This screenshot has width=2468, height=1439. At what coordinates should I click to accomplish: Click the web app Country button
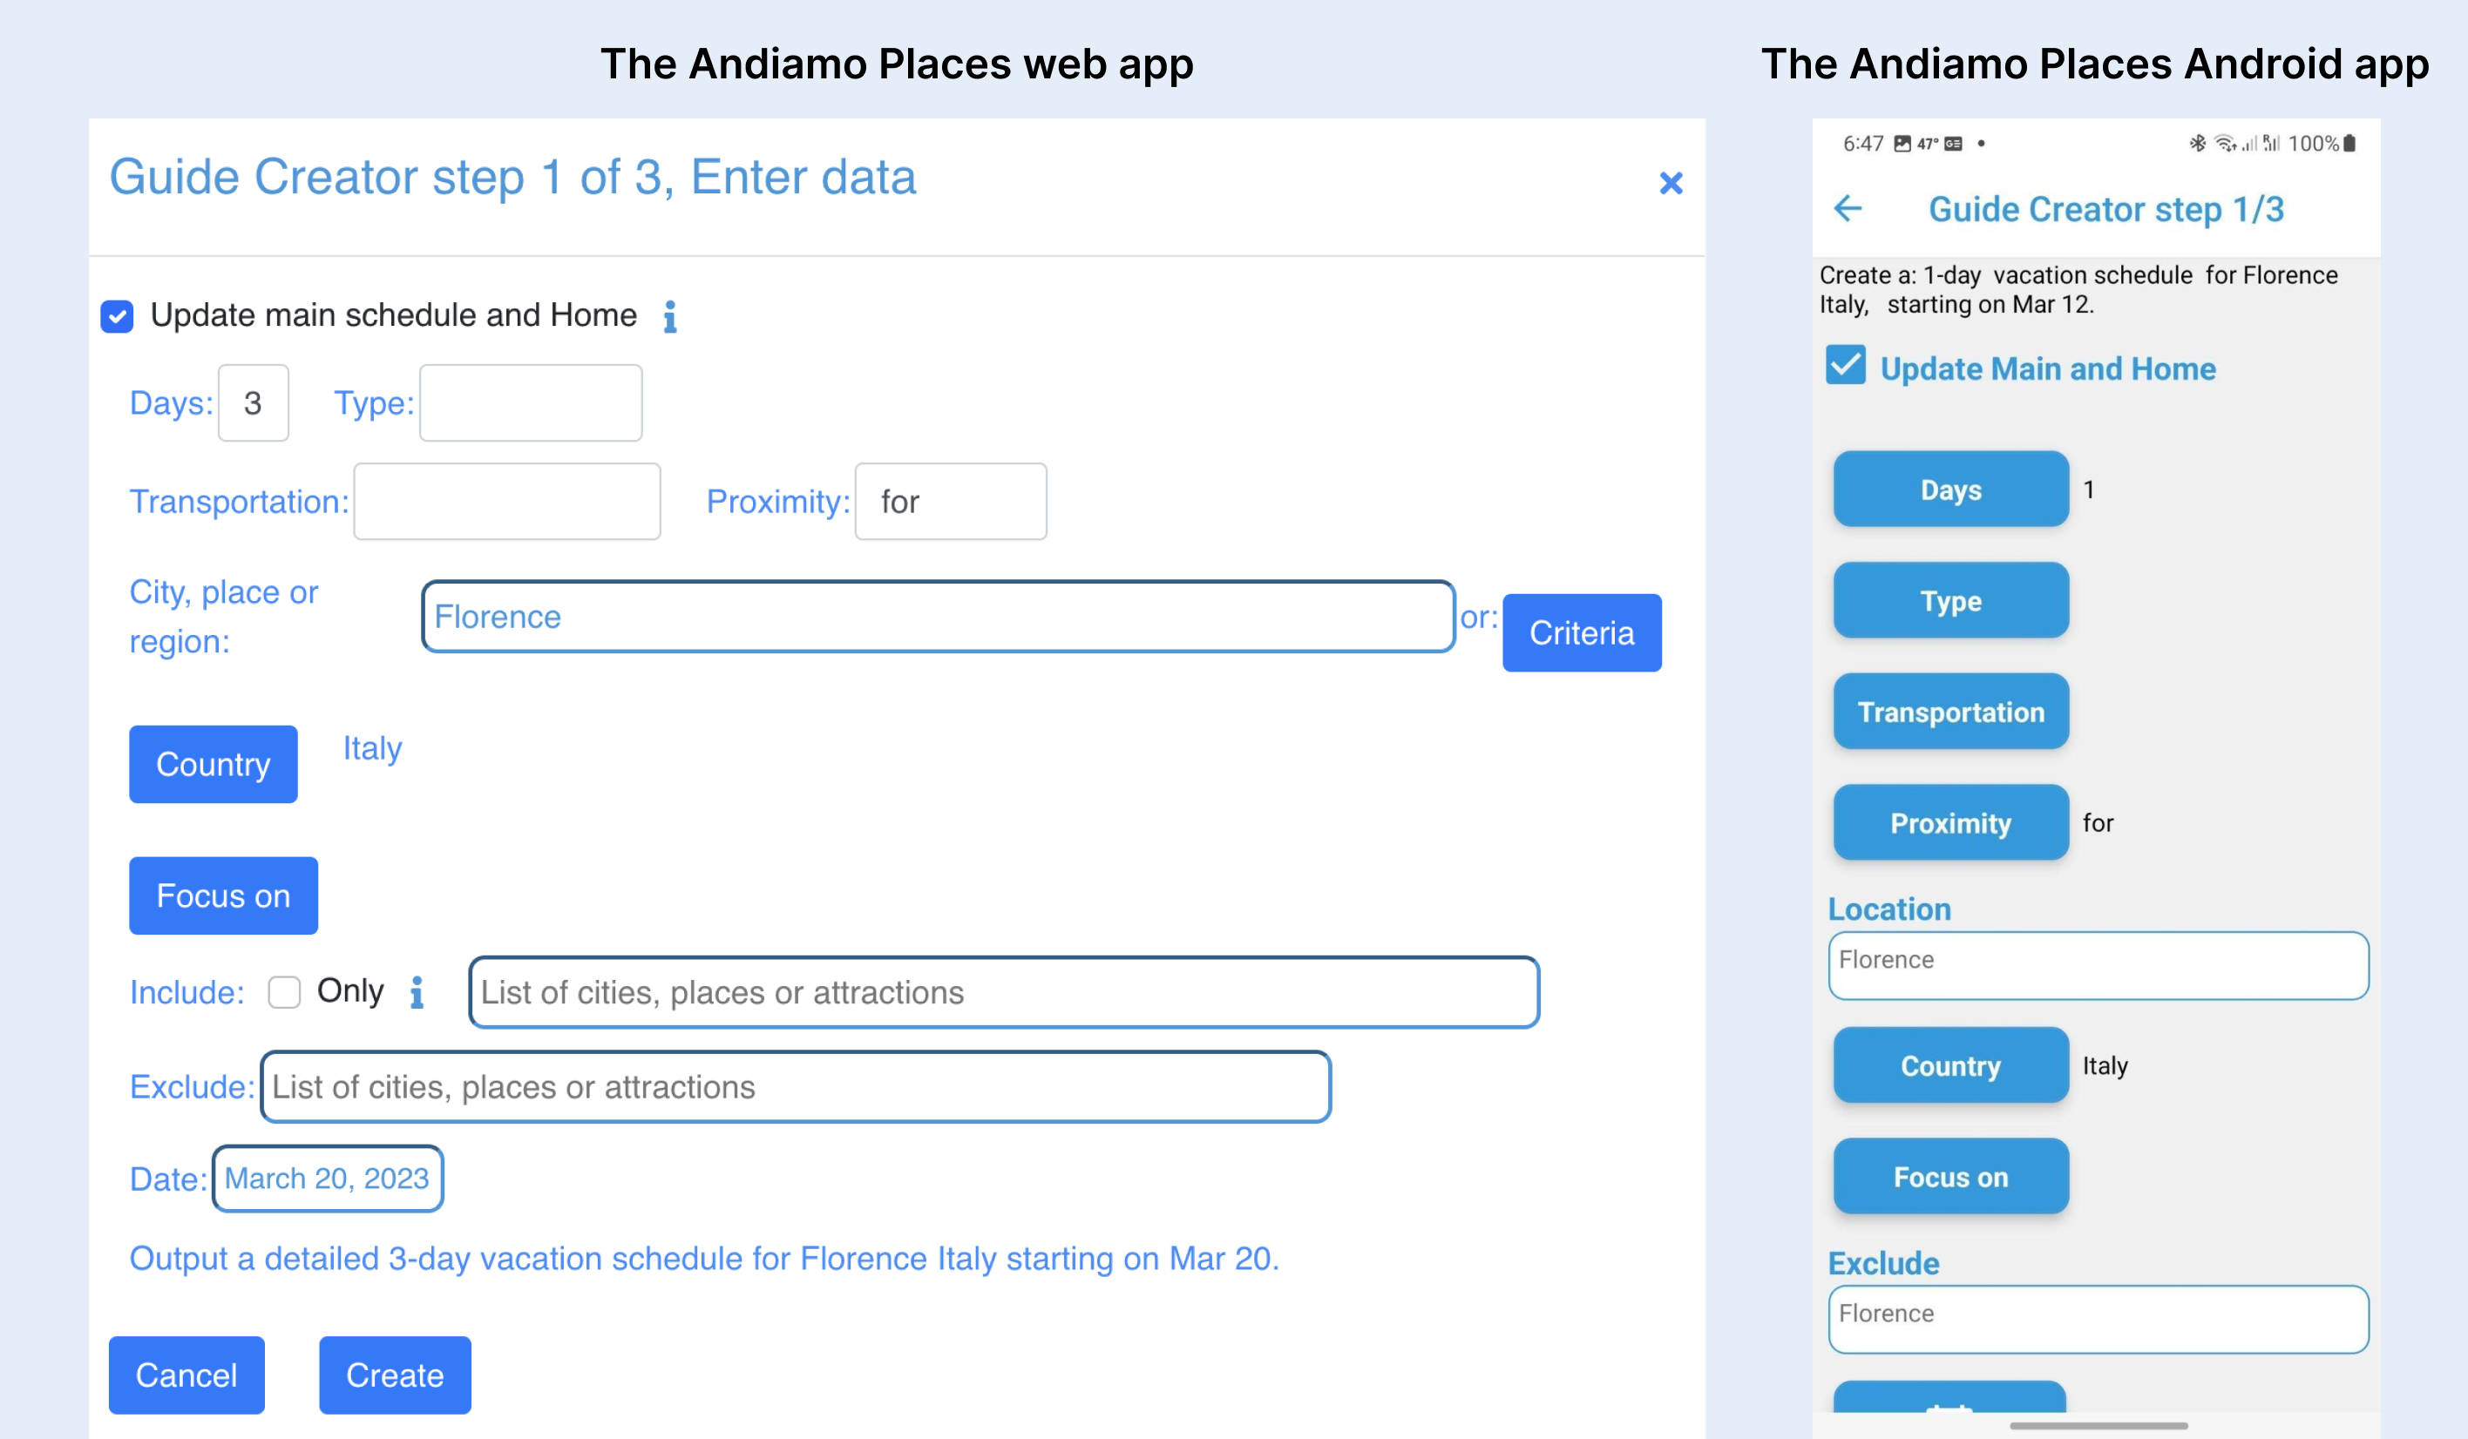213,764
